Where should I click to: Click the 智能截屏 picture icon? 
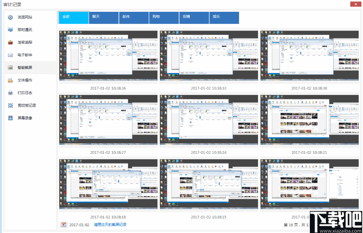10,67
